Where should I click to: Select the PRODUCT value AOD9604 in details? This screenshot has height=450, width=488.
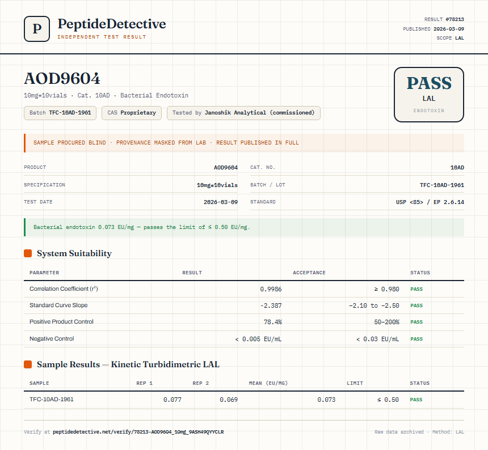[226, 168]
